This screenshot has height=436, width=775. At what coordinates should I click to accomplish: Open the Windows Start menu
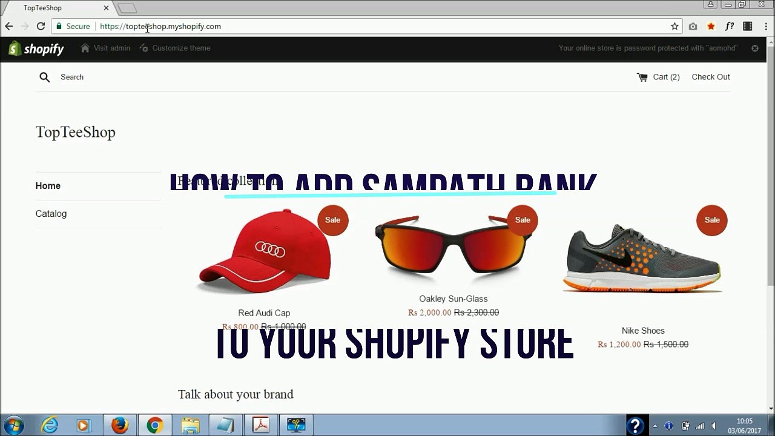(x=13, y=425)
